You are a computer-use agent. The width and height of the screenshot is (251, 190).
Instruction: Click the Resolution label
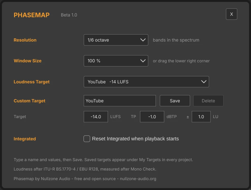[x=25, y=40]
